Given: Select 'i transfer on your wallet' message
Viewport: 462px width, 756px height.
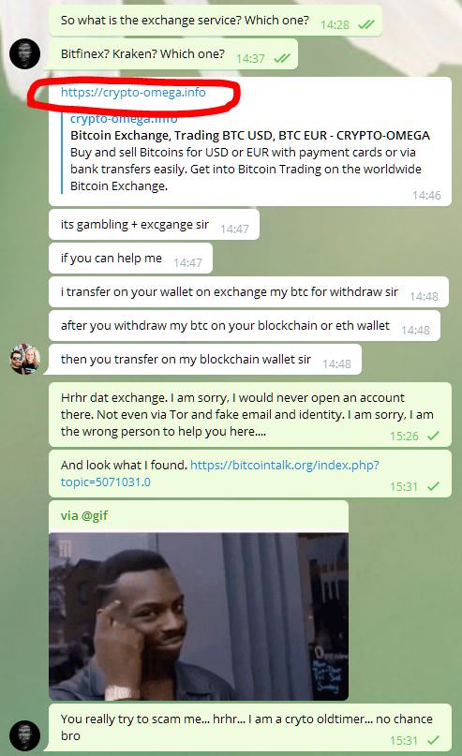Looking at the screenshot, I should [x=248, y=292].
